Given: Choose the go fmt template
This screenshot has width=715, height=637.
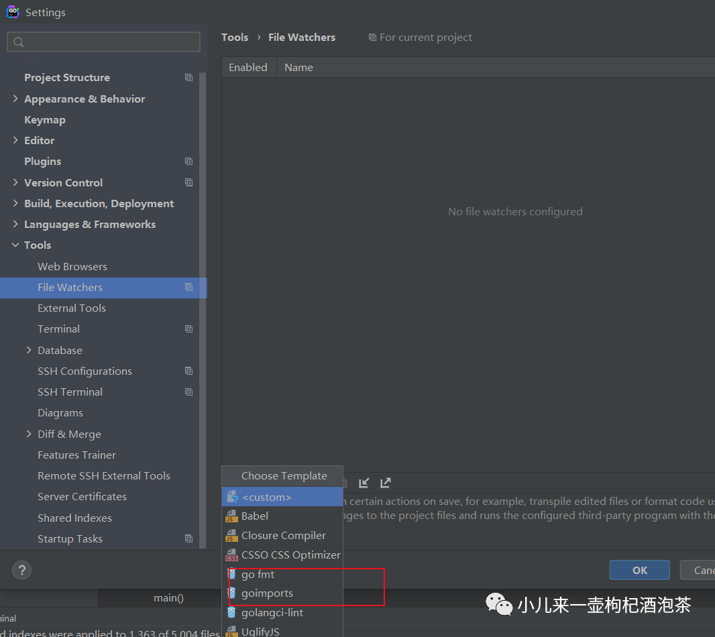Looking at the screenshot, I should pos(282,574).
